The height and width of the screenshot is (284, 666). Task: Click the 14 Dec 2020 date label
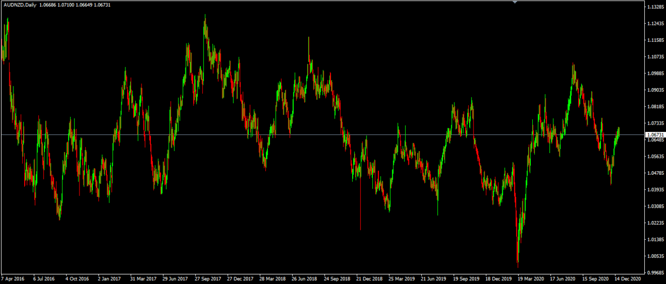click(x=628, y=279)
